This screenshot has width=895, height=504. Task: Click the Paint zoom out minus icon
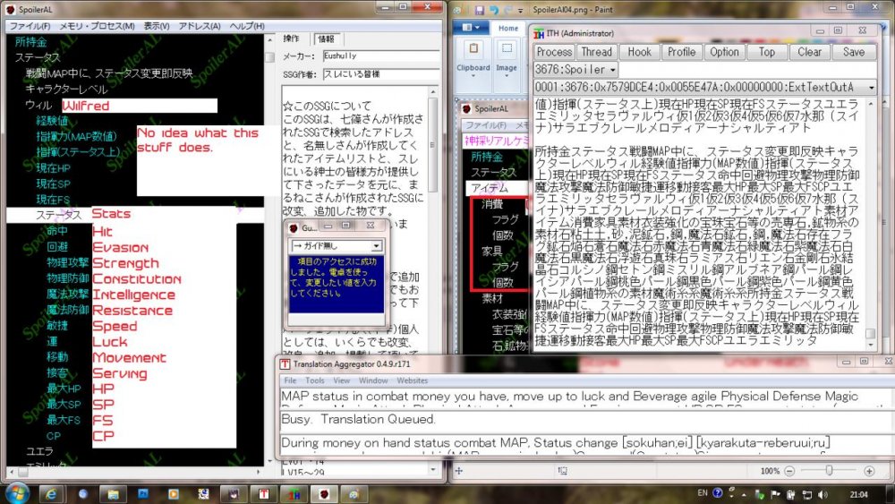[x=789, y=470]
